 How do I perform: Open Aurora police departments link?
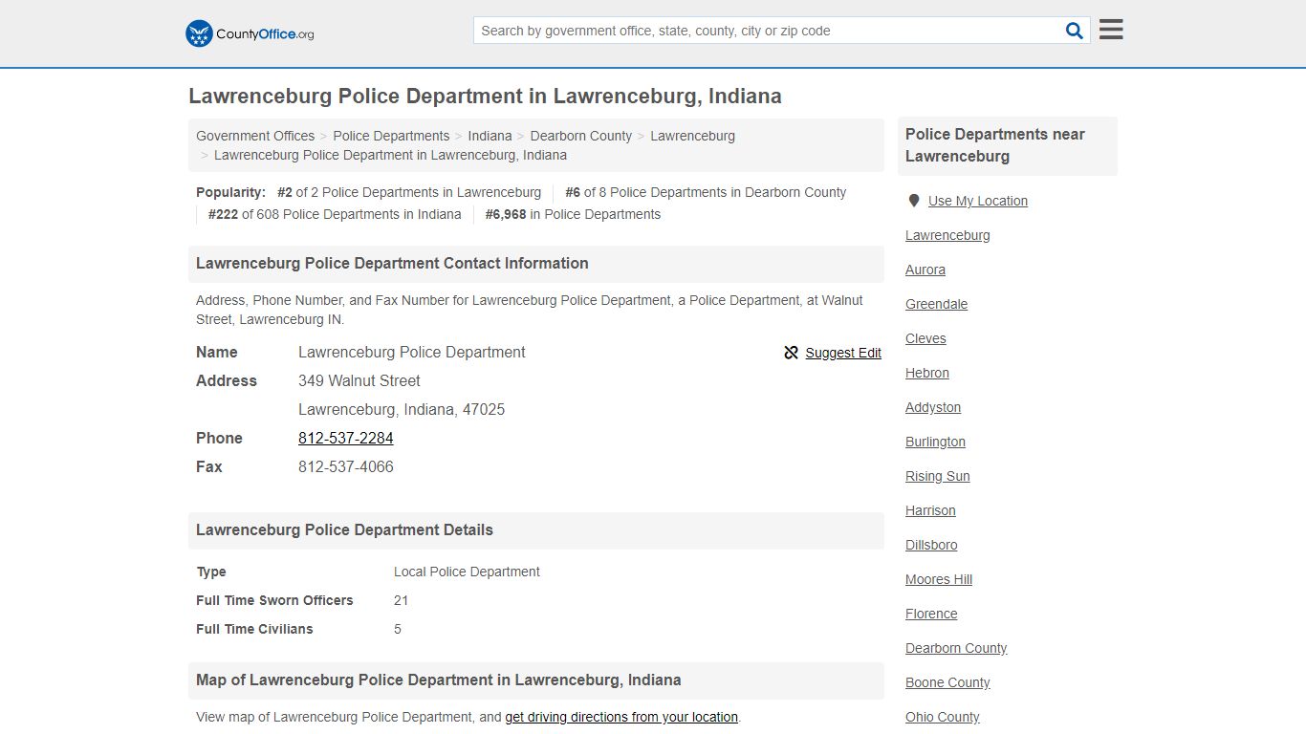tap(925, 270)
